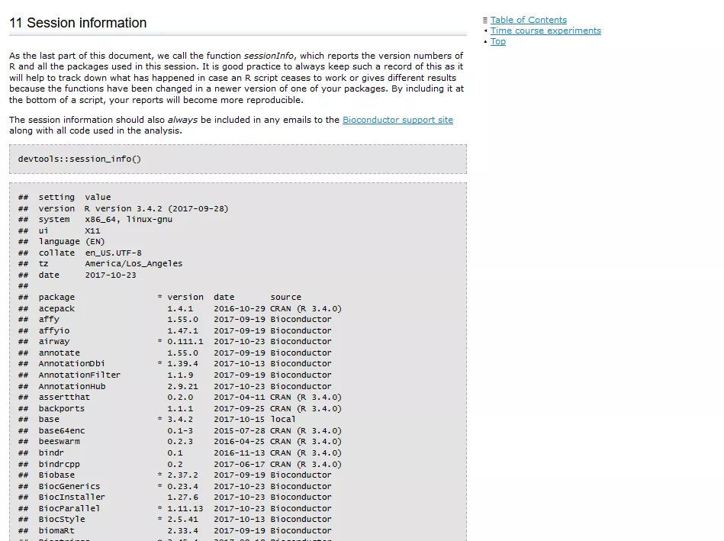Image resolution: width=724 pixels, height=541 pixels.
Task: Click the 'x86_64, linux-gnu' system value
Action: pos(128,220)
